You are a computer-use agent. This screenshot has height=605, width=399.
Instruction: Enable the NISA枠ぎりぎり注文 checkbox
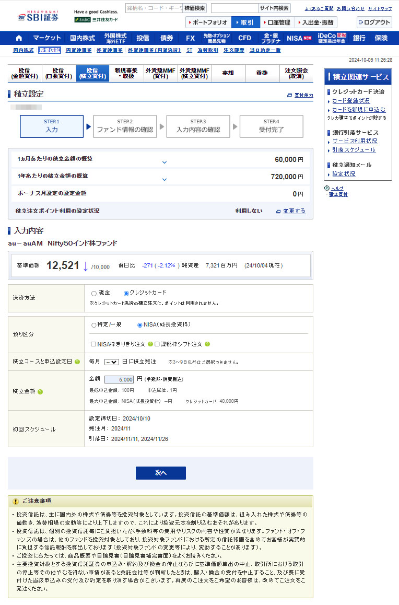[x=93, y=344]
